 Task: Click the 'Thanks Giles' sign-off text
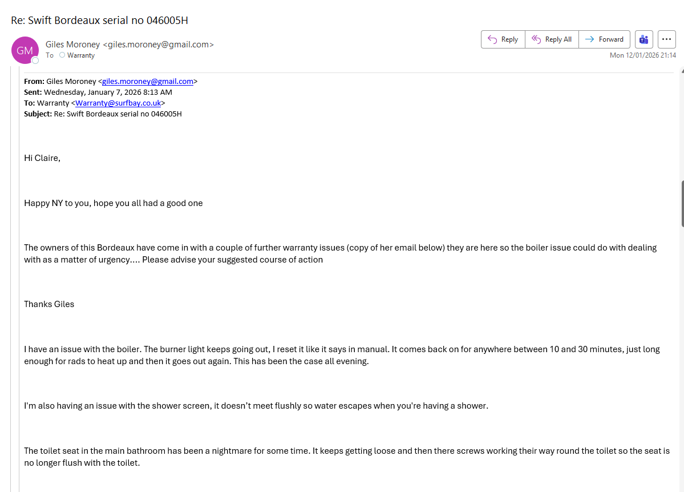point(49,304)
